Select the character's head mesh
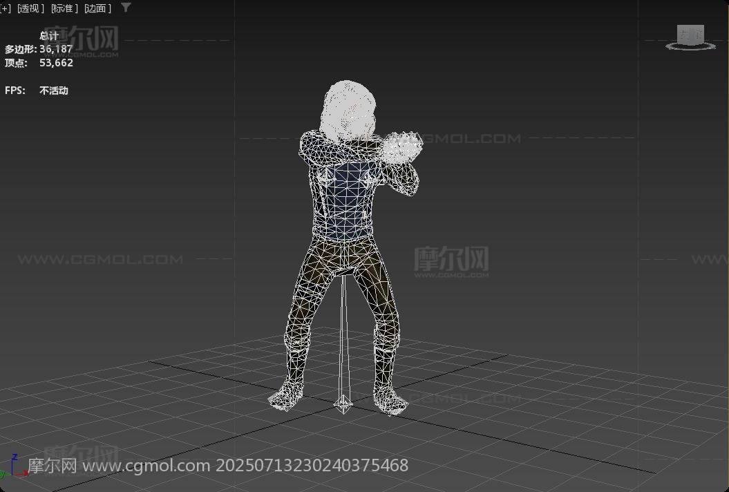This screenshot has height=492, width=729. tap(348, 111)
